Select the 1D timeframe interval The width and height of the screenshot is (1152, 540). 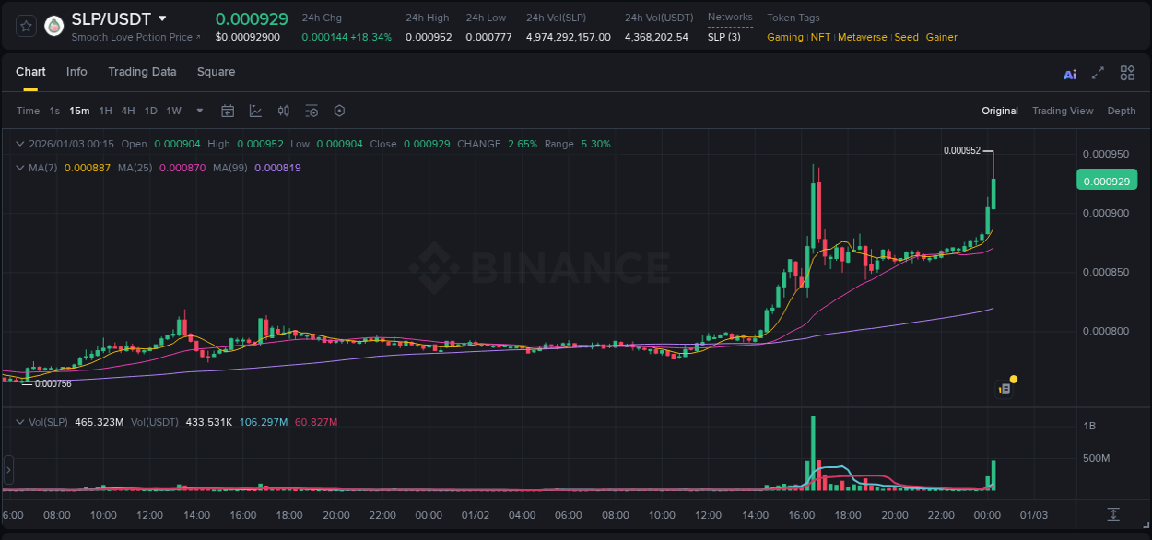pyautogui.click(x=150, y=111)
